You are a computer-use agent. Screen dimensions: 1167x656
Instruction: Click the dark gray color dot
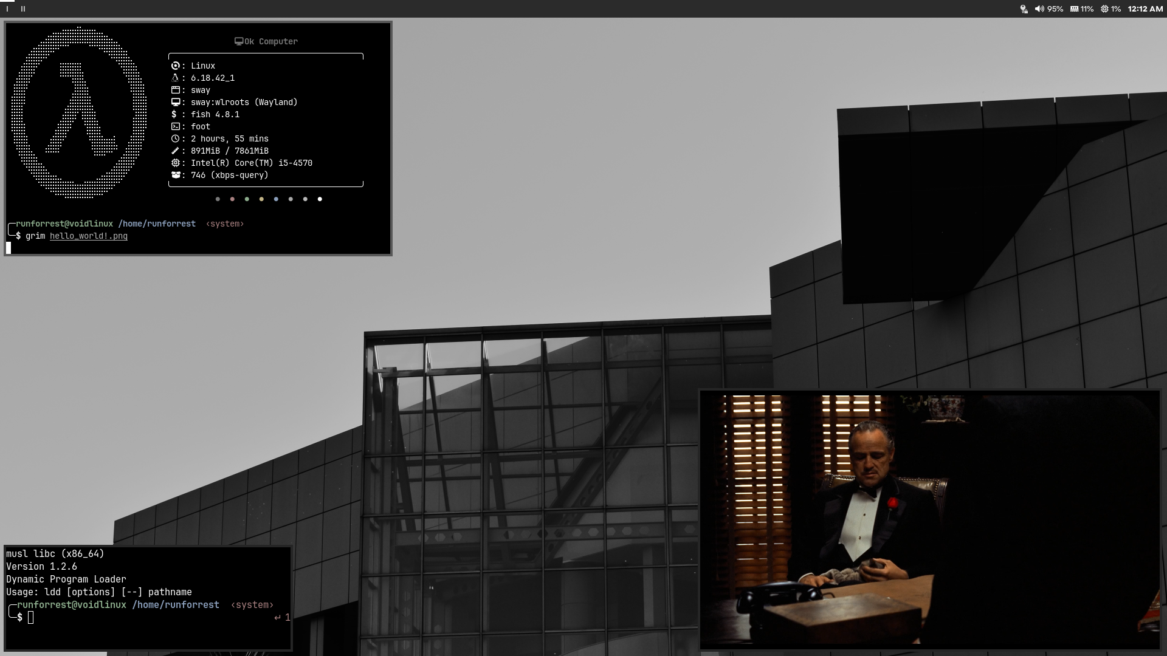tap(218, 199)
